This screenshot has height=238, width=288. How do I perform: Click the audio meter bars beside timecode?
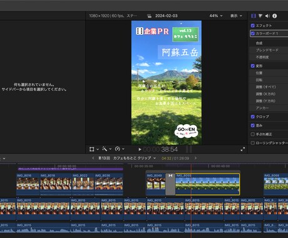coord(189,149)
